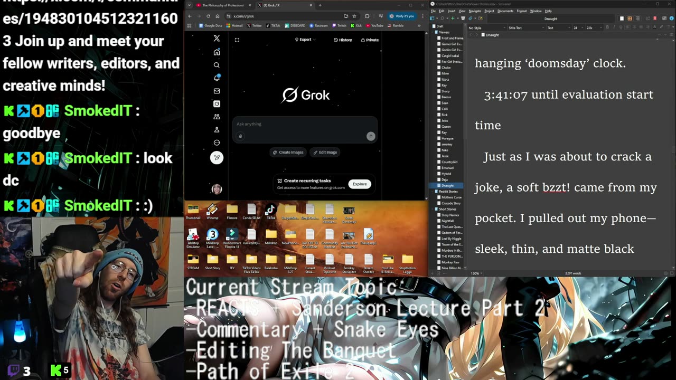Select Goblin Girl Ev... in Scrivener binder
The height and width of the screenshot is (380, 676).
[x=448, y=50]
